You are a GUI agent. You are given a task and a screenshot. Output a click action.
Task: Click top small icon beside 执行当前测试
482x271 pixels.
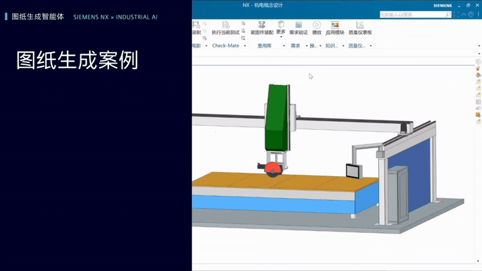(x=243, y=23)
